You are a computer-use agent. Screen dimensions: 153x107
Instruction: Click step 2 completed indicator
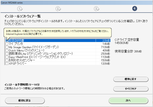pyautogui.click(x=58, y=9)
